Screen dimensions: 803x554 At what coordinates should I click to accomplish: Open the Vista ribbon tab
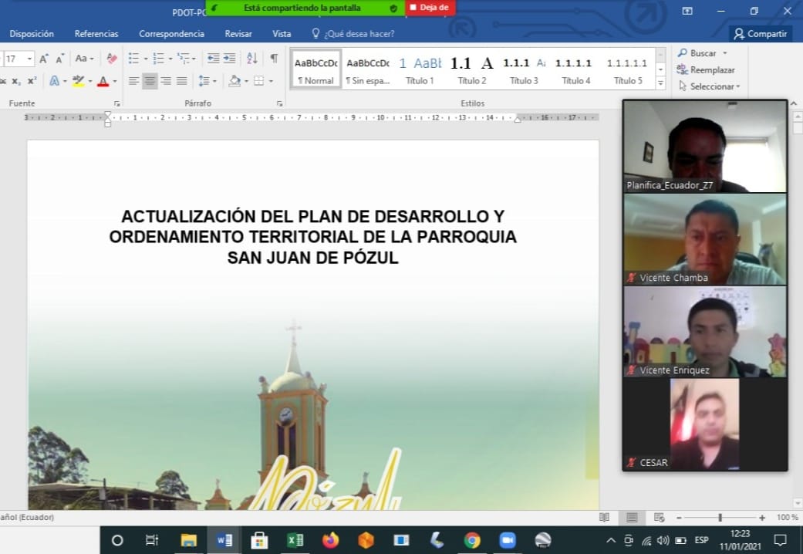[282, 33]
